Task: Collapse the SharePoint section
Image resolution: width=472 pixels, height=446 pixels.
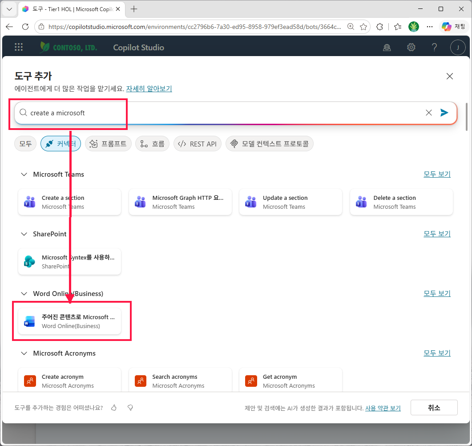Action: click(x=24, y=234)
